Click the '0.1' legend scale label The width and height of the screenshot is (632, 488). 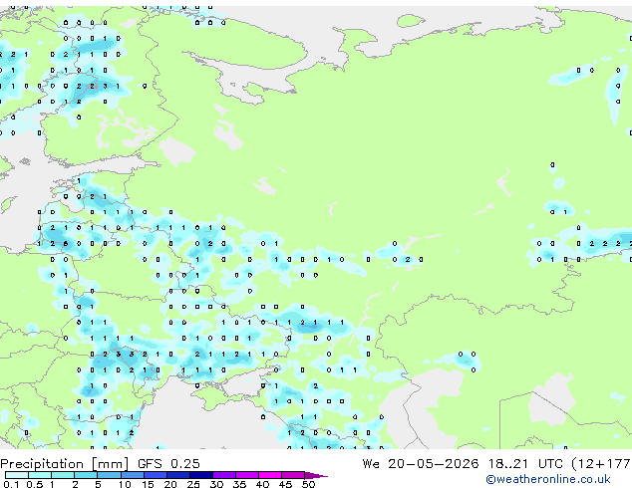coord(11,484)
